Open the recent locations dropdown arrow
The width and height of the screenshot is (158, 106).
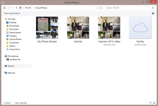point(13,8)
